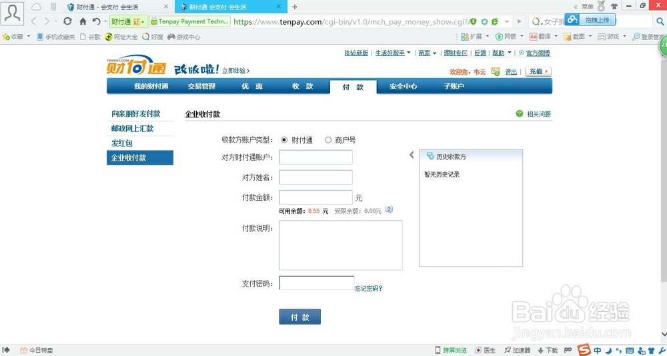Click the mobile phone icon in tab bar
667x356 pixels.
53,7
